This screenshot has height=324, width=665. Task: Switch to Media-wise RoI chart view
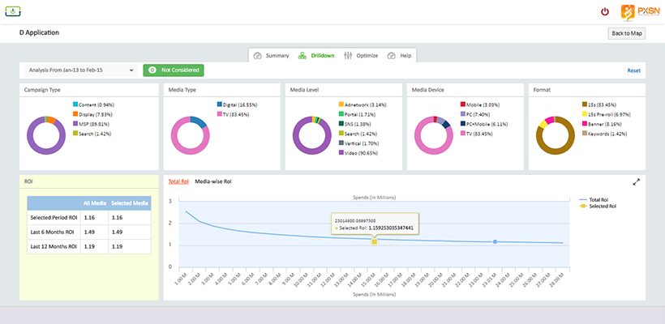215,181
